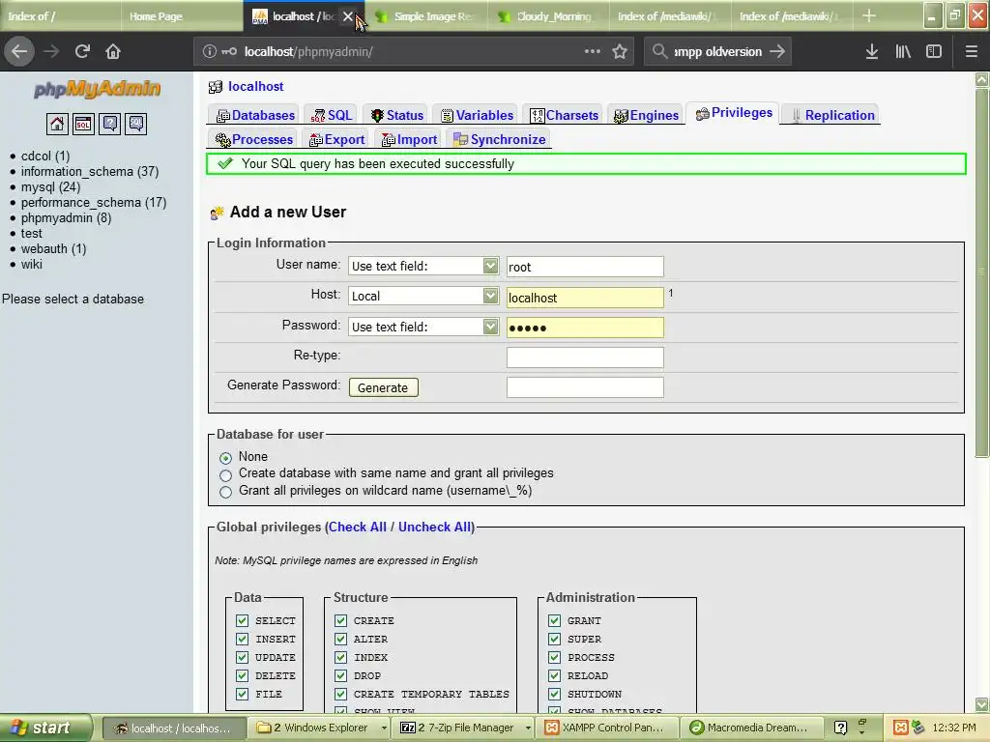This screenshot has height=742, width=990.
Task: Open SQL documentation icon in sidebar
Action: click(x=136, y=124)
